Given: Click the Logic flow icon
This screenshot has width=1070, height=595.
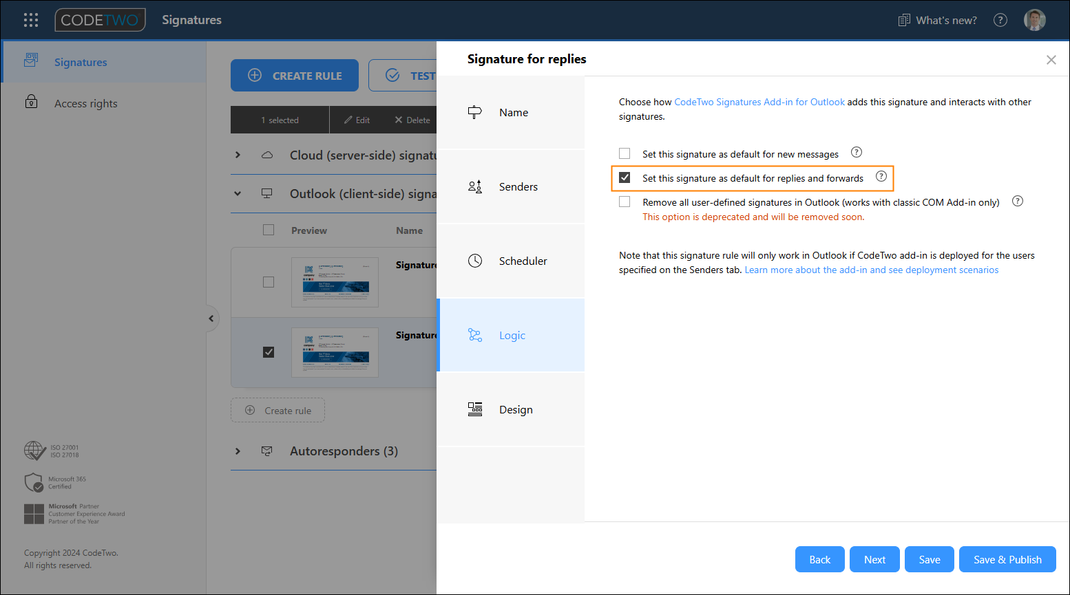Looking at the screenshot, I should [x=475, y=335].
